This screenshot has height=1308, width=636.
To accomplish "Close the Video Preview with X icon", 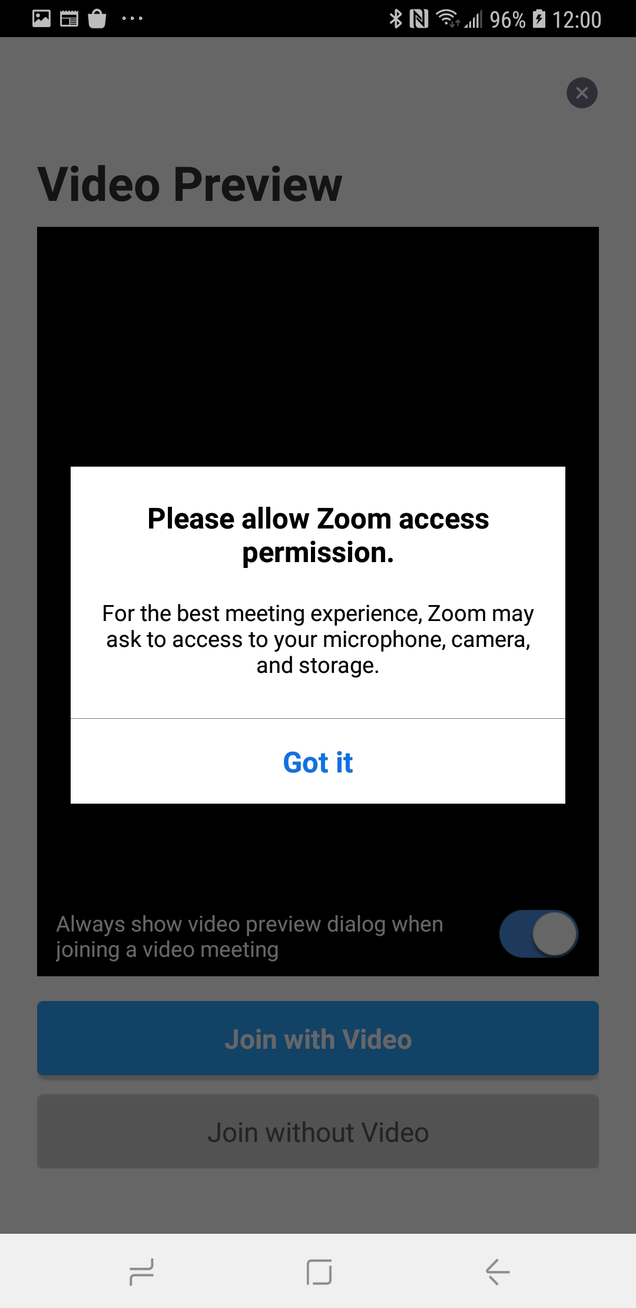I will (x=582, y=93).
